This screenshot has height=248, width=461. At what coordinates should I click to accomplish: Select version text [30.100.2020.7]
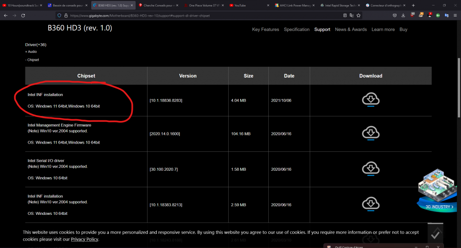click(164, 169)
